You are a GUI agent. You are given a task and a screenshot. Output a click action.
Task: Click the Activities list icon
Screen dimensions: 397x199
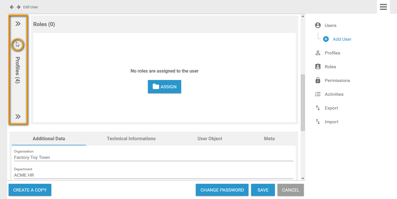pos(318,94)
